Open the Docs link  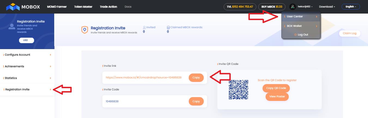coord(128,7)
